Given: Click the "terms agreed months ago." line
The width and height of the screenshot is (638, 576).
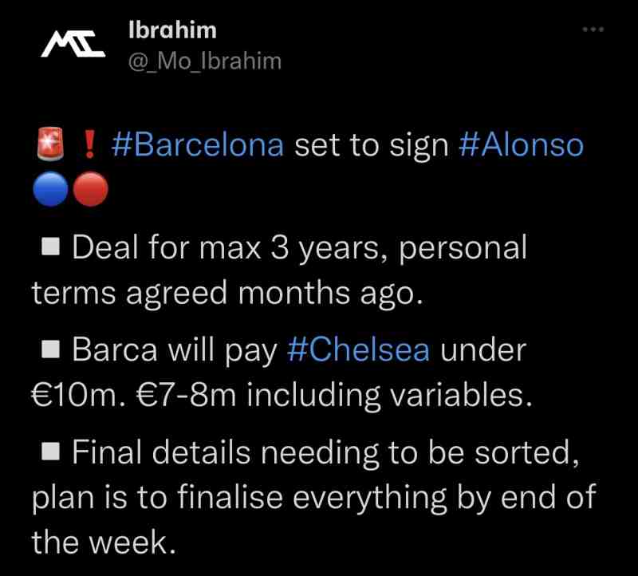Looking at the screenshot, I should [226, 294].
